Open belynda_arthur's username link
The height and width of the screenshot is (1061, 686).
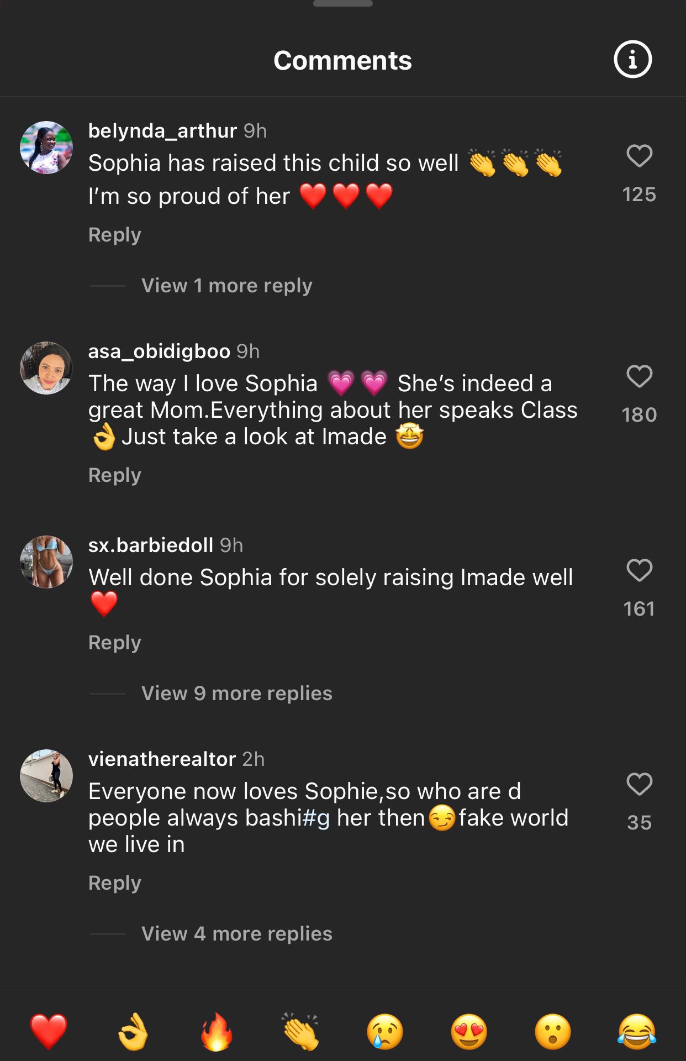point(162,131)
